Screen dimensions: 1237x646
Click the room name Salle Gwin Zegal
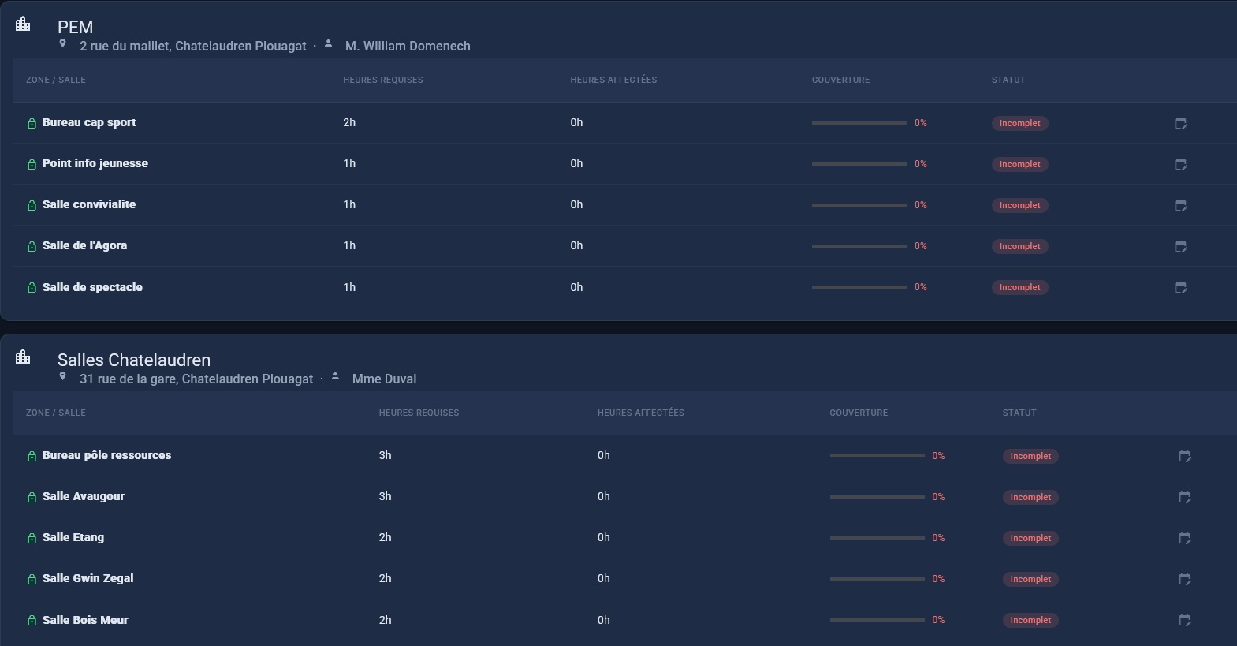point(88,578)
